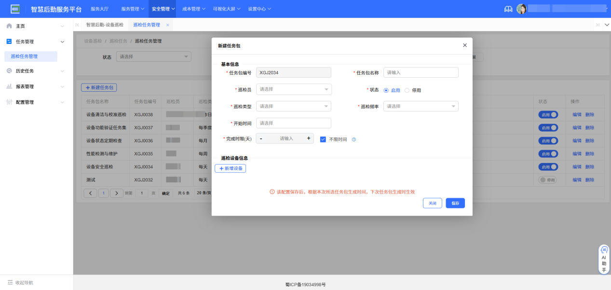Click 新增设备 to add a device
Viewport: 611px width, 290px height.
point(230,168)
